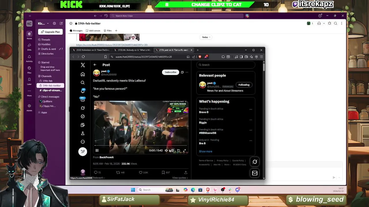This screenshot has height=207, width=369.
Task: Unmute the video sound
Action: point(166,150)
